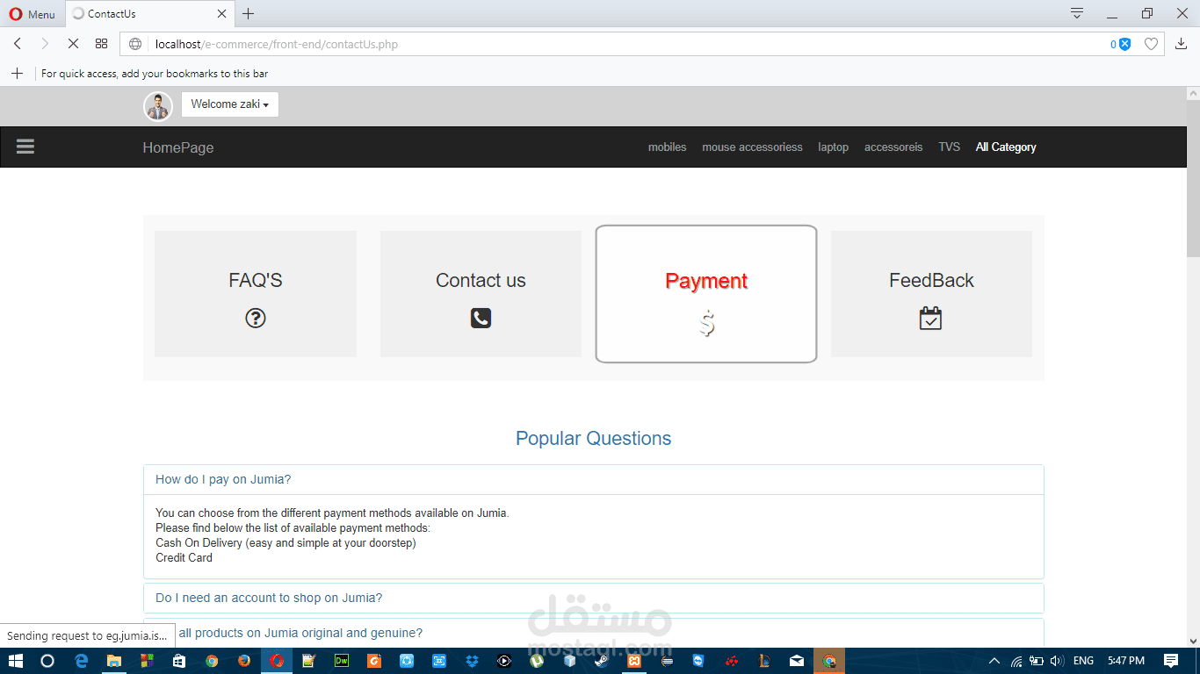Open the Welcome zaki dropdown
The width and height of the screenshot is (1200, 674).
point(230,104)
